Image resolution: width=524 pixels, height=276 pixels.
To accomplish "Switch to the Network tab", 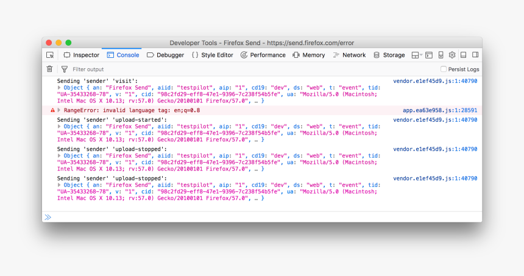I will tap(349, 55).
